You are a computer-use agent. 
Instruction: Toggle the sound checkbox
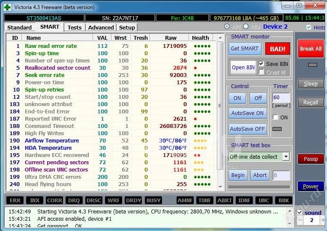click(x=300, y=213)
